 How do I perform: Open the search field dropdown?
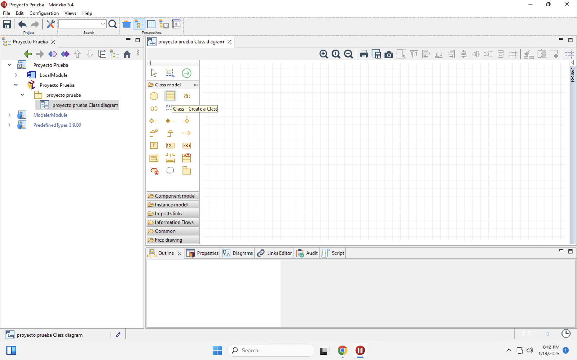coord(103,24)
